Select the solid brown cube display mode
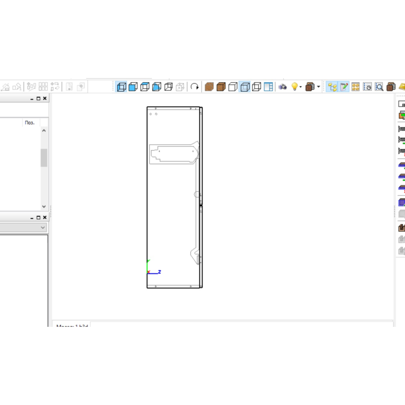This screenshot has width=405, height=405. tap(221, 87)
